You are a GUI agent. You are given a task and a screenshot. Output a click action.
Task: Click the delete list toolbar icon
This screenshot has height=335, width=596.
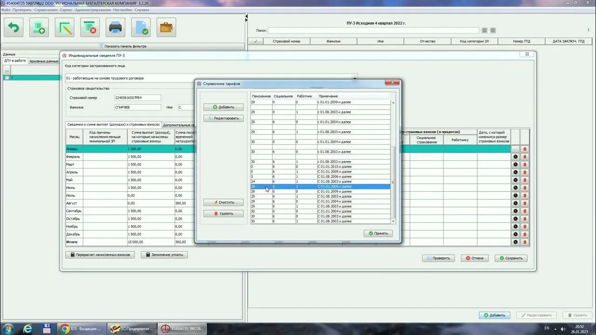click(x=90, y=27)
